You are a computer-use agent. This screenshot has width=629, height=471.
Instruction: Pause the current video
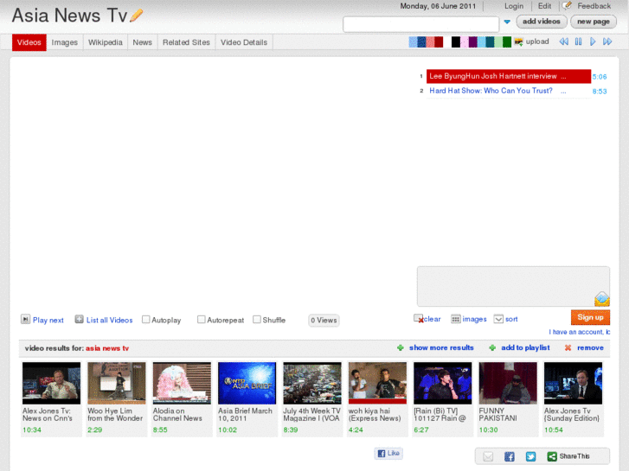click(x=578, y=41)
